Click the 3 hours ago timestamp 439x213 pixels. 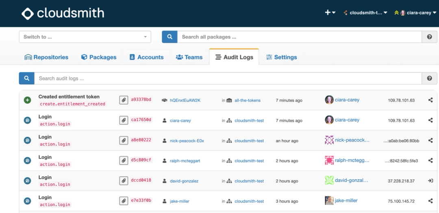click(287, 201)
